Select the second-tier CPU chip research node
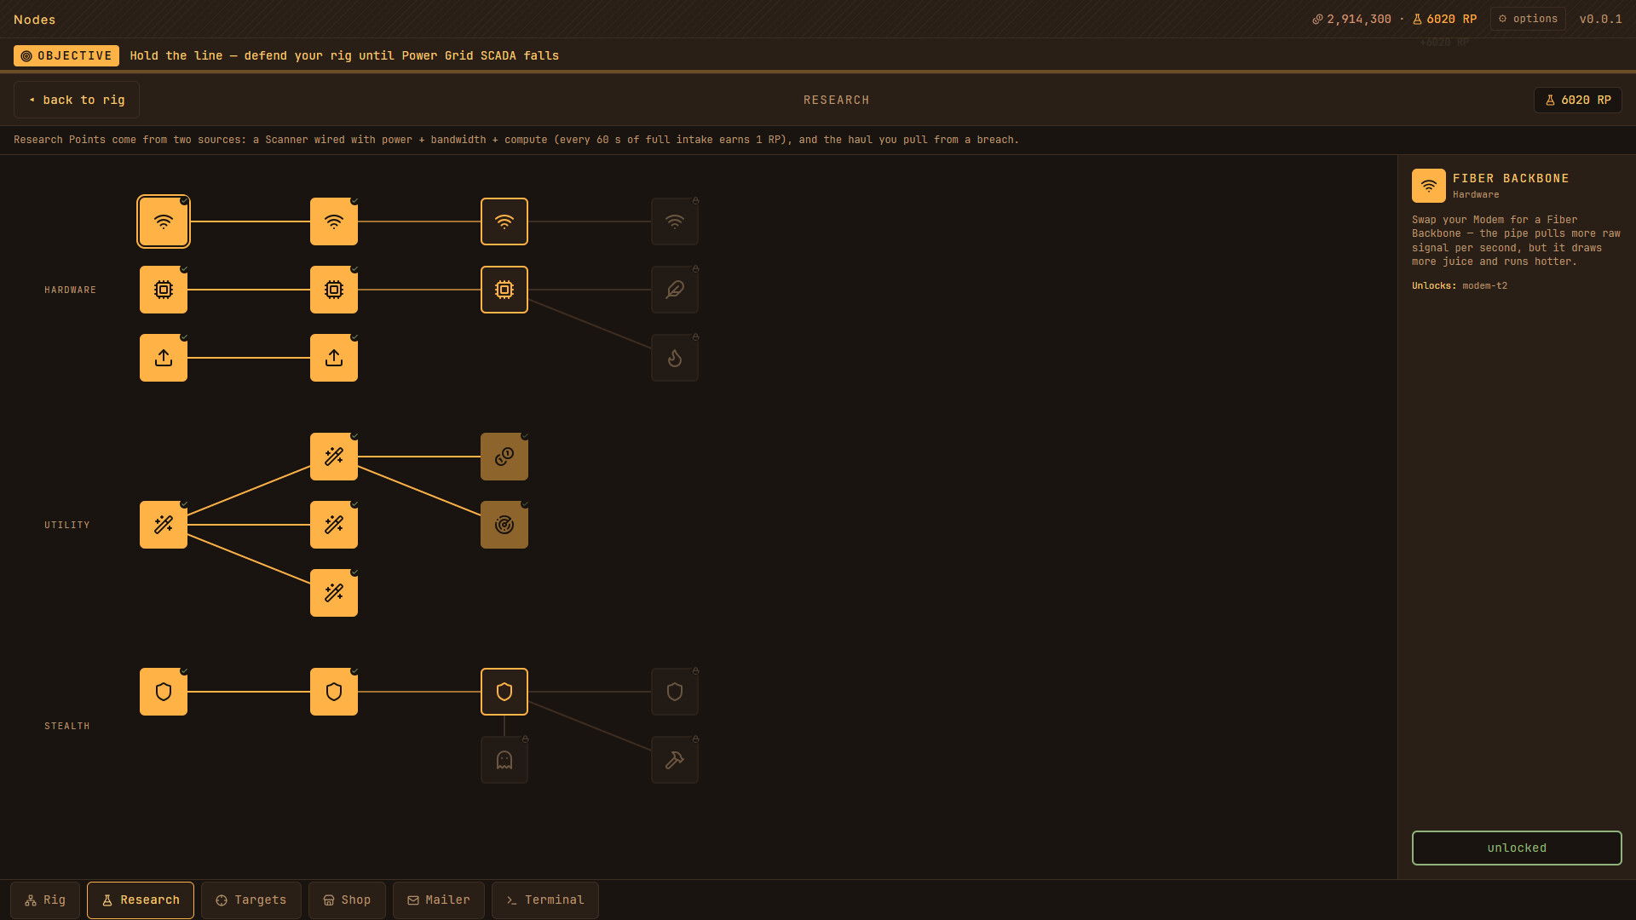1636x920 pixels. tap(334, 290)
